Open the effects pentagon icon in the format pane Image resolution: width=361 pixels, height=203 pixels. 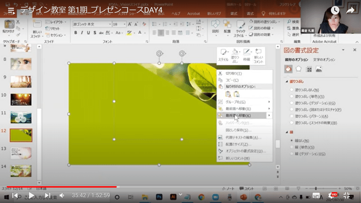298,69
